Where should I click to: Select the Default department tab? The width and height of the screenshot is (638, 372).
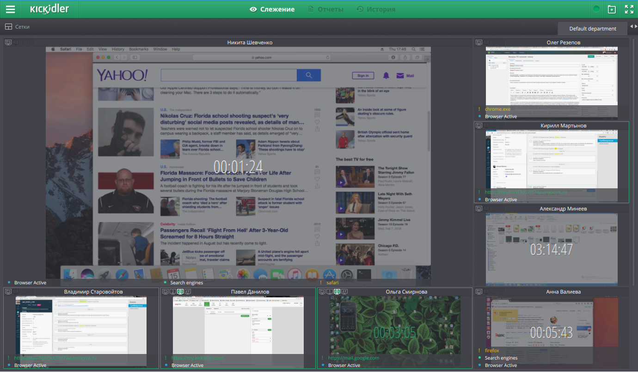(x=593, y=29)
